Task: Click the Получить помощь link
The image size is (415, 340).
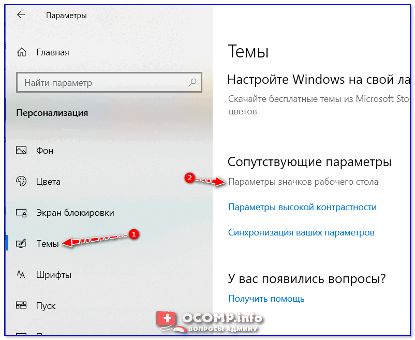Action: click(266, 299)
